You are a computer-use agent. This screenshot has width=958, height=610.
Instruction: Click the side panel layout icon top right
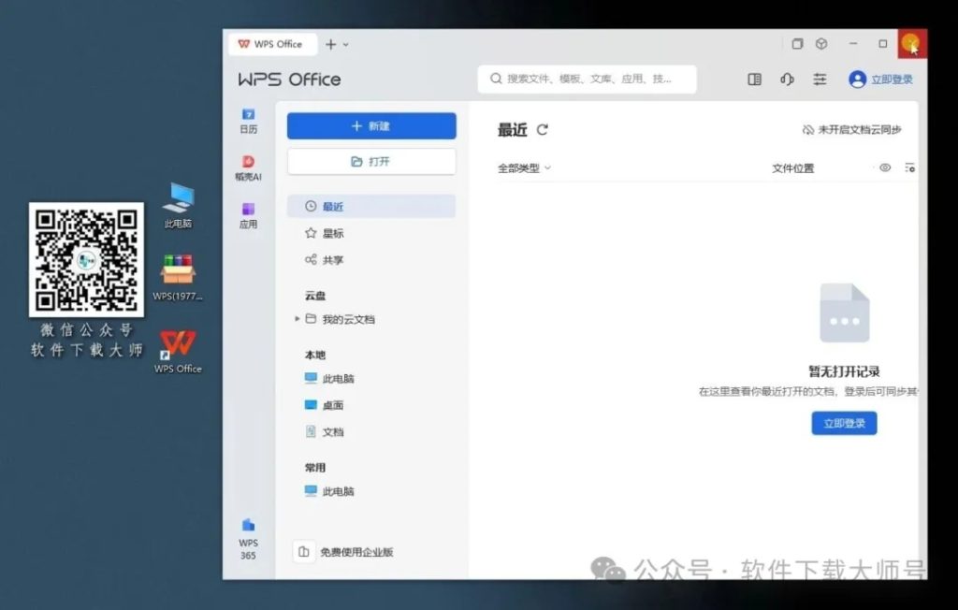click(x=754, y=80)
